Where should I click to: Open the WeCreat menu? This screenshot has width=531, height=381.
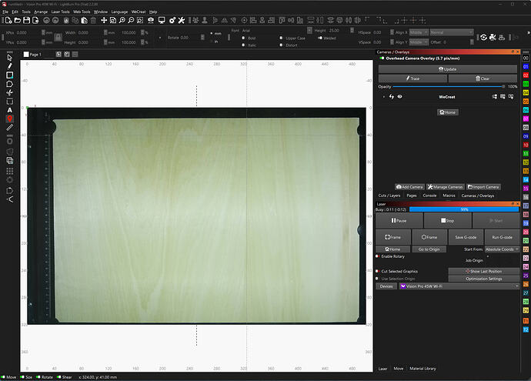pyautogui.click(x=139, y=12)
